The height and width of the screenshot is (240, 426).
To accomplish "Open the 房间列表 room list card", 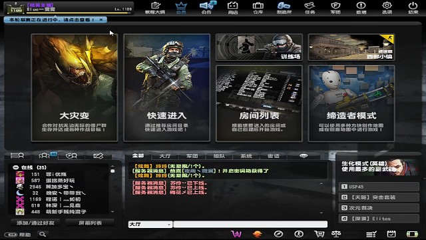I will (x=259, y=103).
